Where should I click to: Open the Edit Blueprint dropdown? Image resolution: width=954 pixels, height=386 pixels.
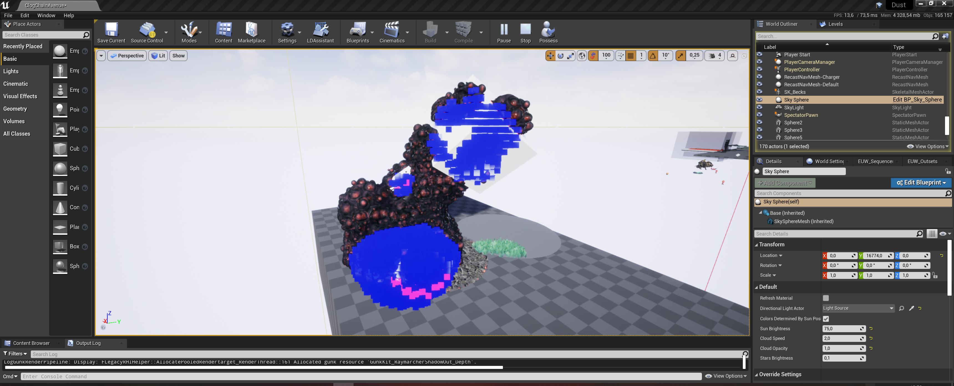[921, 183]
